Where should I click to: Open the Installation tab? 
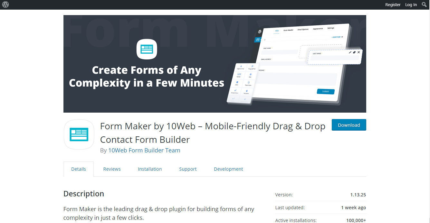[150, 169]
